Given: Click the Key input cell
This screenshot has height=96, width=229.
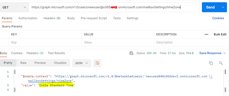Looking at the screenshot, I should tap(45, 42).
